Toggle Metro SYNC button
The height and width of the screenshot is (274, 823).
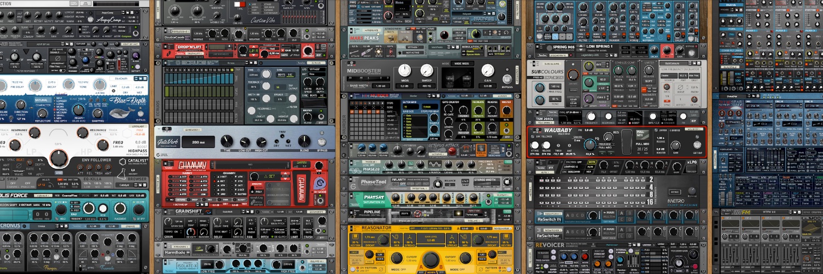[x=674, y=192]
